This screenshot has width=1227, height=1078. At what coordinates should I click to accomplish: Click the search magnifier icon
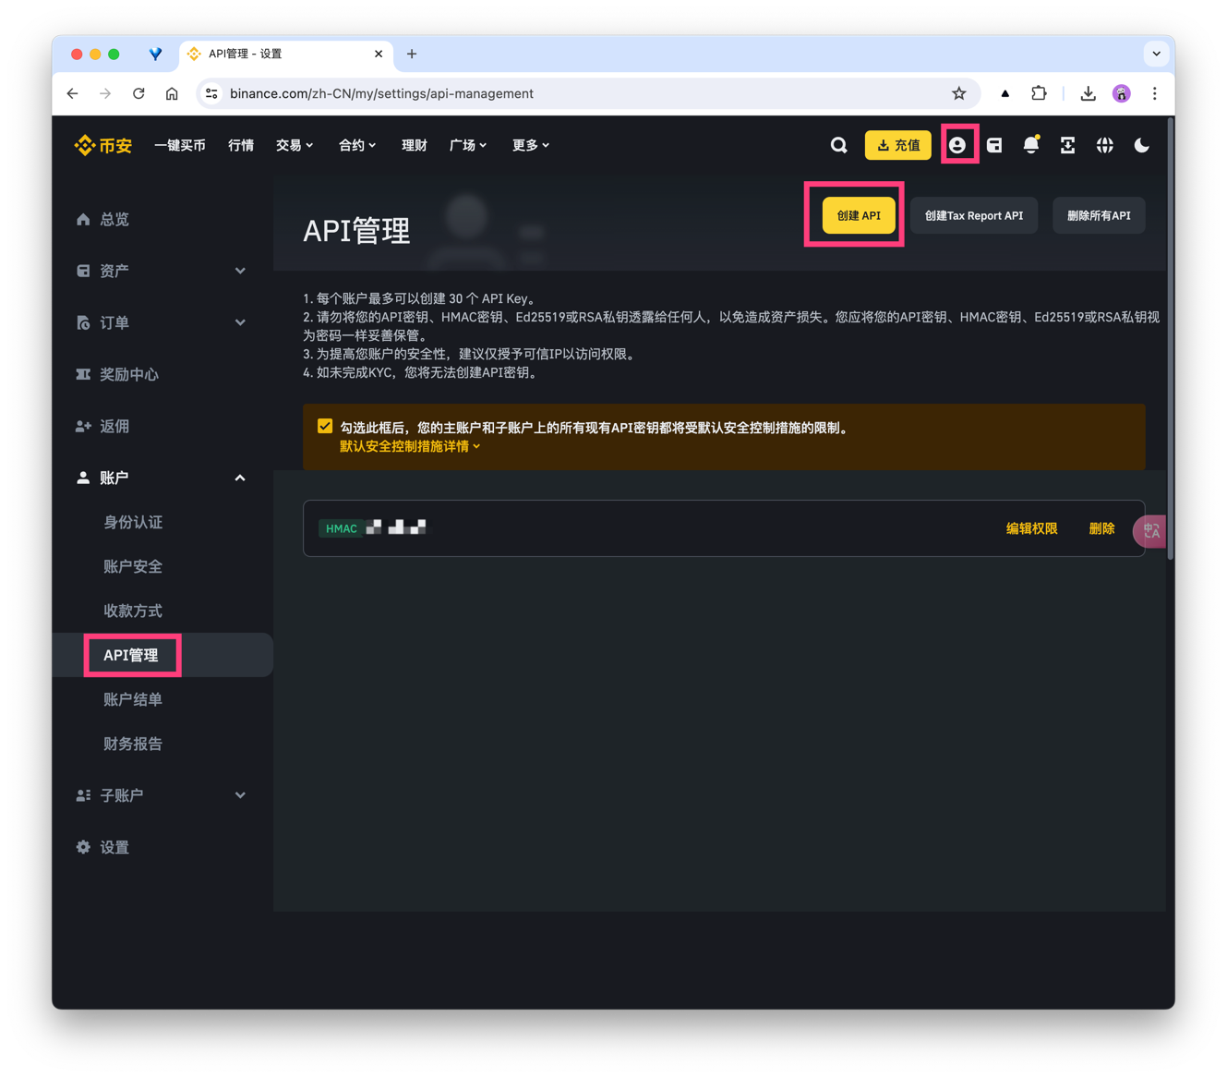(838, 144)
